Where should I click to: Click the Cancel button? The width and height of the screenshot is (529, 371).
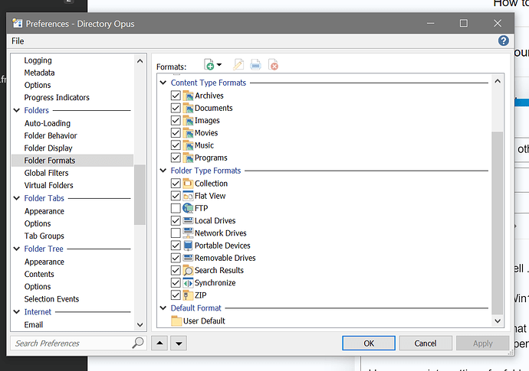[x=426, y=343]
